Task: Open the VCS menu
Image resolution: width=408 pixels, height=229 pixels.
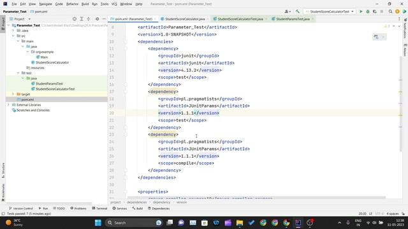Action: coord(114,4)
